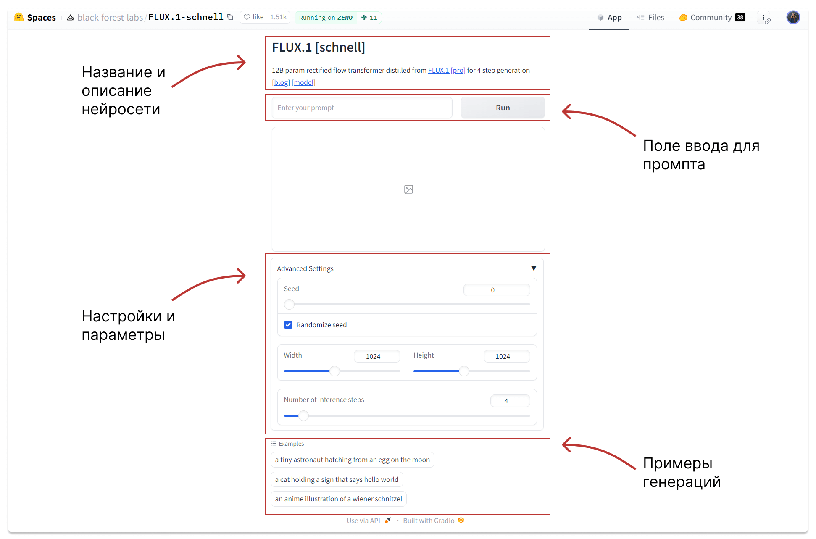Screen dimensions: 816x539
Task: Click the rocket icon next to Use via API
Action: (x=387, y=521)
